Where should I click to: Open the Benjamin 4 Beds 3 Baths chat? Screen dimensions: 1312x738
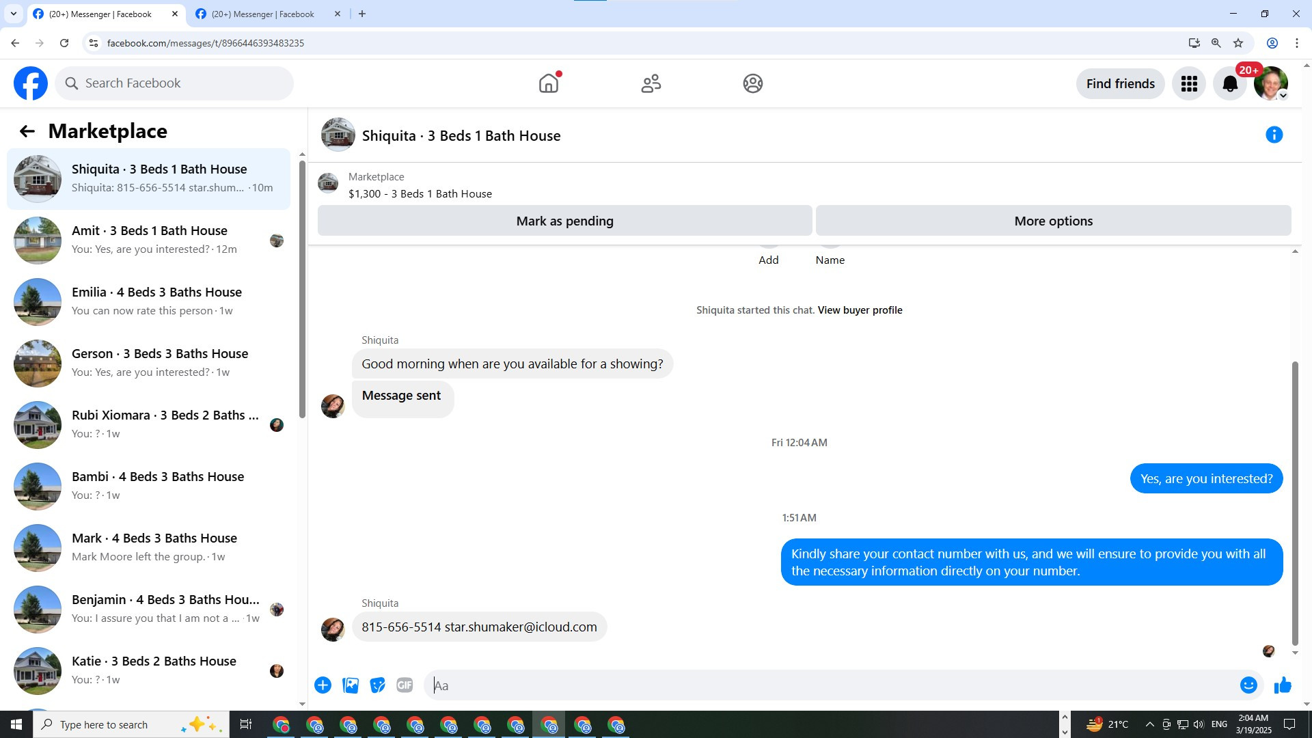(148, 610)
